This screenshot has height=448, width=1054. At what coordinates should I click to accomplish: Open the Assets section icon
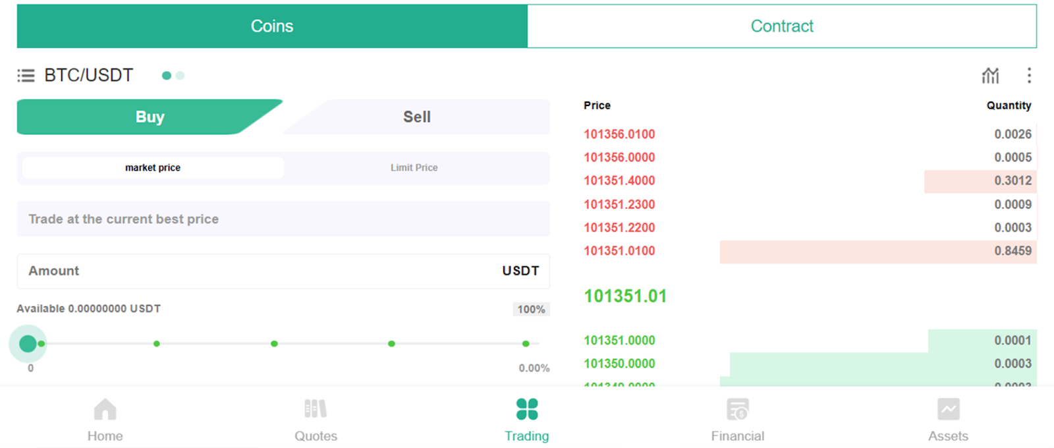click(x=948, y=410)
